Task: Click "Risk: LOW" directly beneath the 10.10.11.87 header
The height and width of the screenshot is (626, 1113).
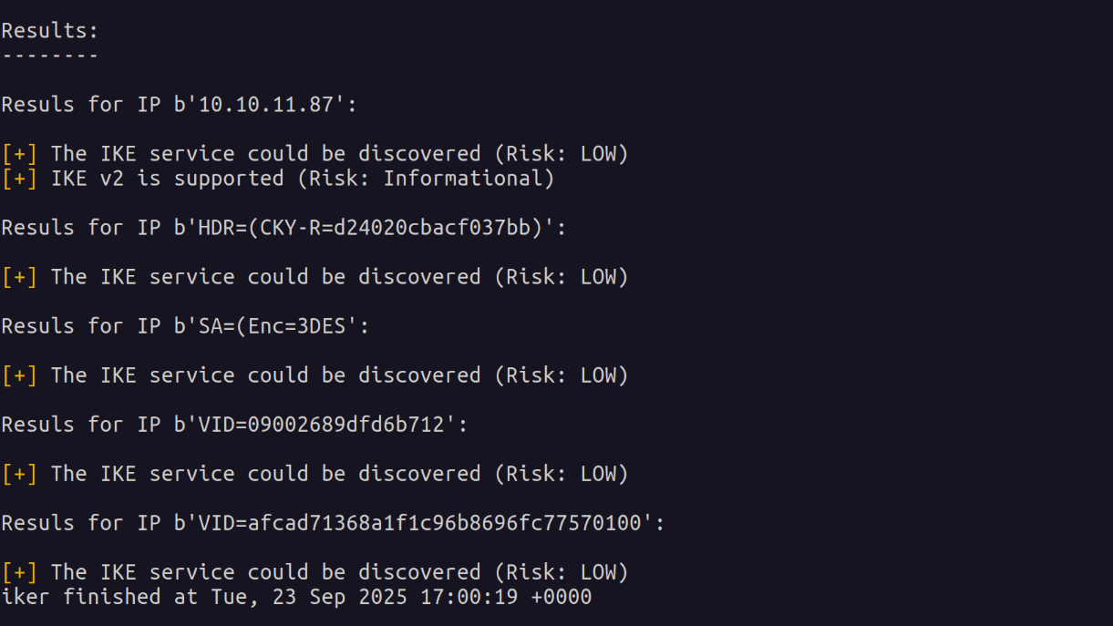Action: pos(562,154)
